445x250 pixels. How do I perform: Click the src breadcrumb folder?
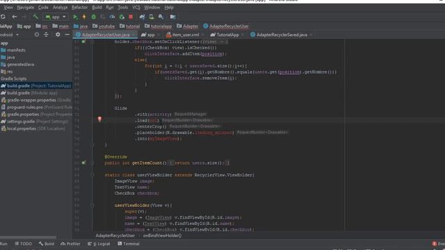coord(42,26)
